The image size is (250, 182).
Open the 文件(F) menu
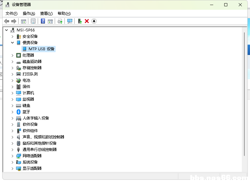pos(12,14)
